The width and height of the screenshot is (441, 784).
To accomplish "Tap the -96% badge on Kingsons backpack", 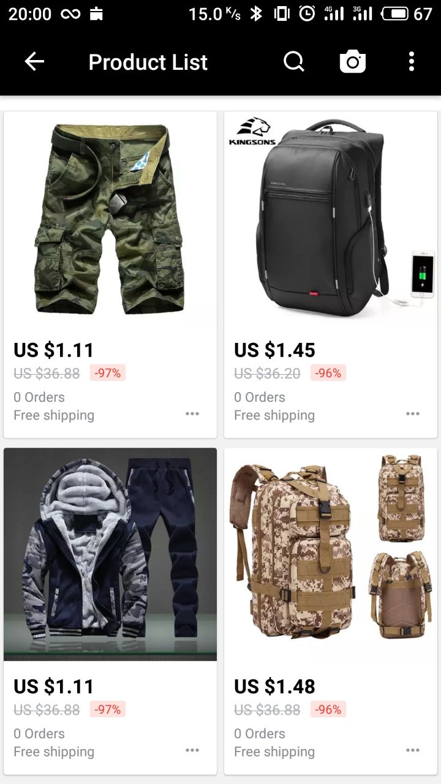I will click(x=328, y=372).
